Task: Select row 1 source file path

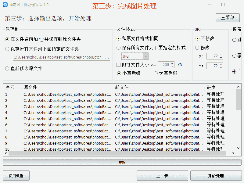Action: pyautogui.click(x=67, y=95)
